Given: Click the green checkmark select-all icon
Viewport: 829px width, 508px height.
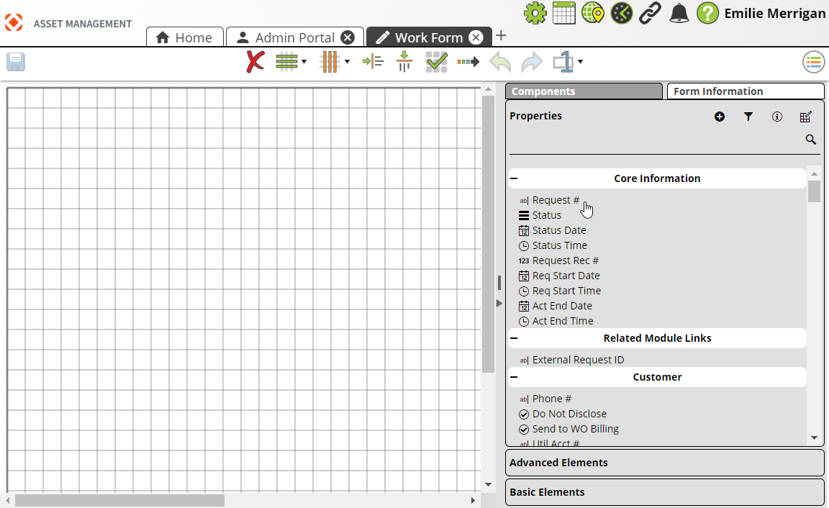Looking at the screenshot, I should pyautogui.click(x=437, y=62).
